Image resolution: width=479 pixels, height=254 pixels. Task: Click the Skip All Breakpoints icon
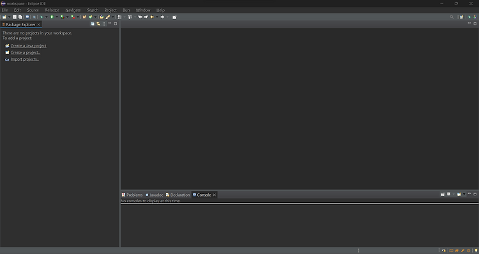click(x=34, y=17)
